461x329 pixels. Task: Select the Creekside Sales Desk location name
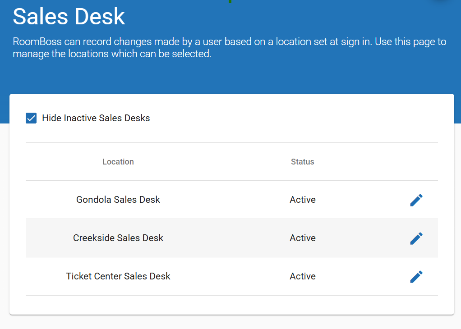118,238
